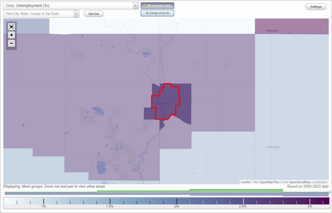Viewport: 332px width, 213px height.
Task: Expand the location search dropdown
Action: point(76,14)
